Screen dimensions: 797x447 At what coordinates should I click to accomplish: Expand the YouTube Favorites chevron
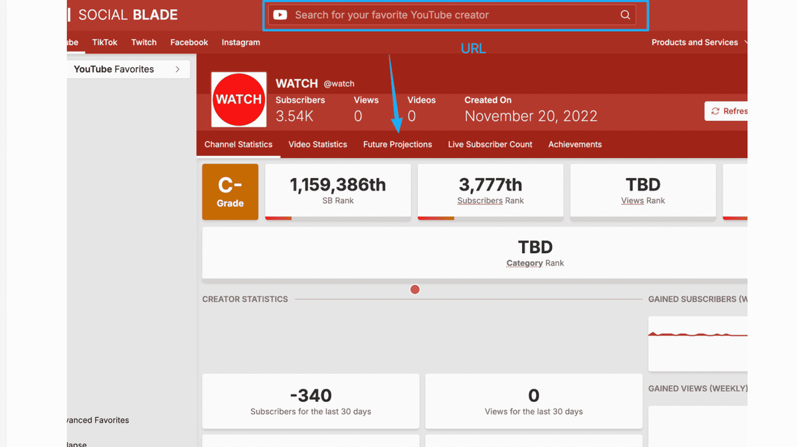[177, 69]
